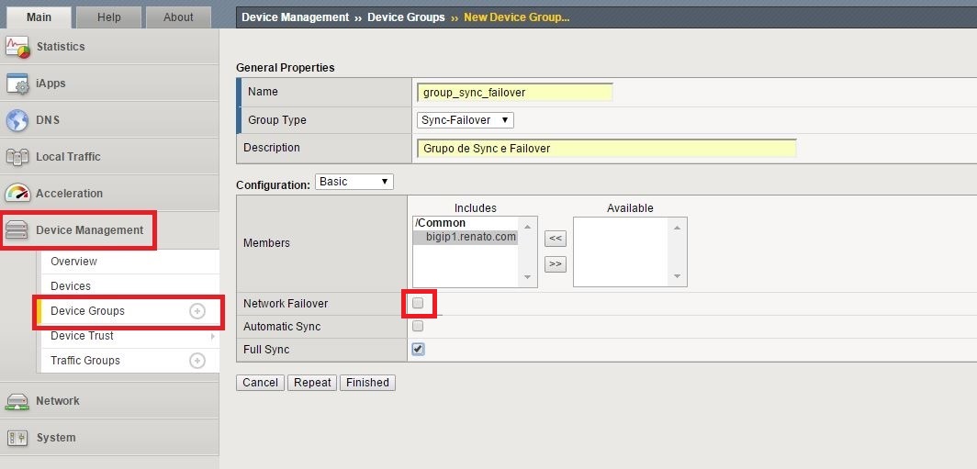Click the Device Management icon
This screenshot has height=469, width=977.
click(x=17, y=230)
